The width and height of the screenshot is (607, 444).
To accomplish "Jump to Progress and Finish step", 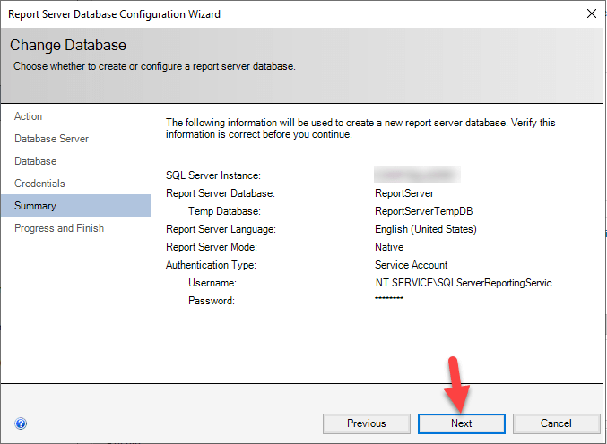I will (59, 228).
